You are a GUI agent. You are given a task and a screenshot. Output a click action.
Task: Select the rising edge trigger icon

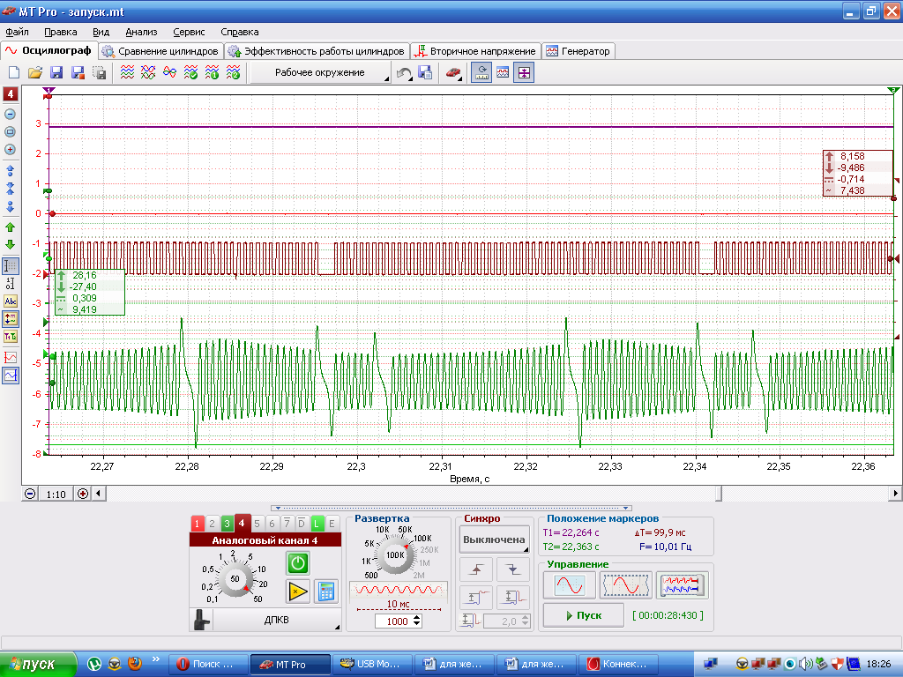[x=475, y=570]
